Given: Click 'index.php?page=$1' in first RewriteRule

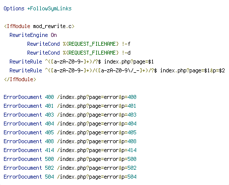Looking at the screenshot, I should (x=129, y=62).
